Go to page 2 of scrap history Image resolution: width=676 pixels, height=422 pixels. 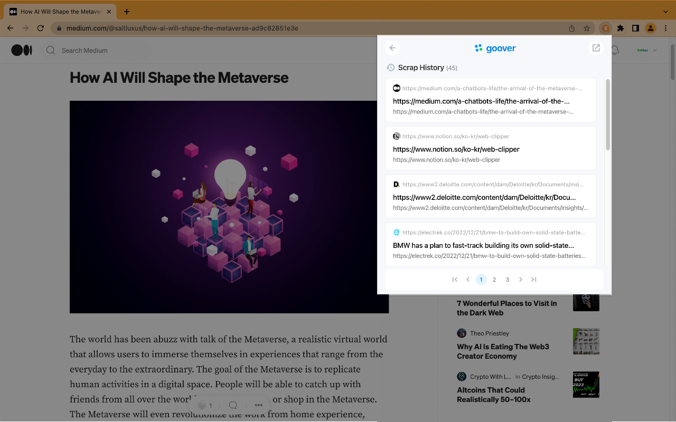click(x=494, y=280)
